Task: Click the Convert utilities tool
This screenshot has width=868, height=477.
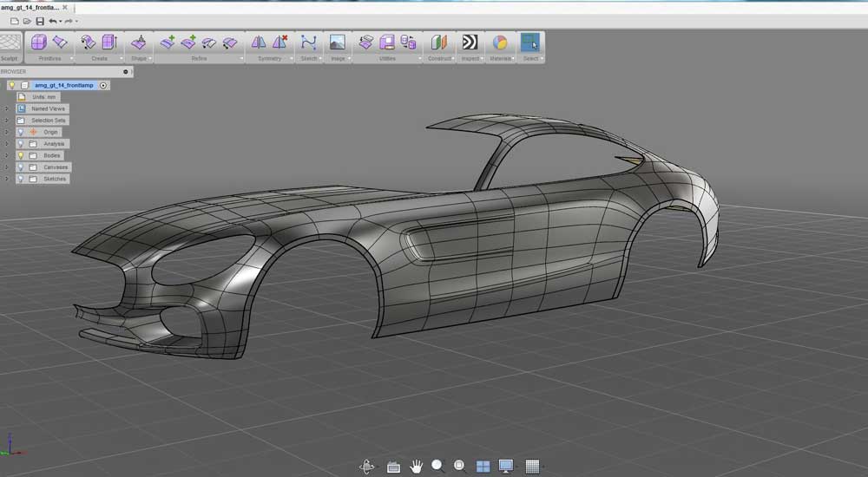Action: (x=366, y=42)
